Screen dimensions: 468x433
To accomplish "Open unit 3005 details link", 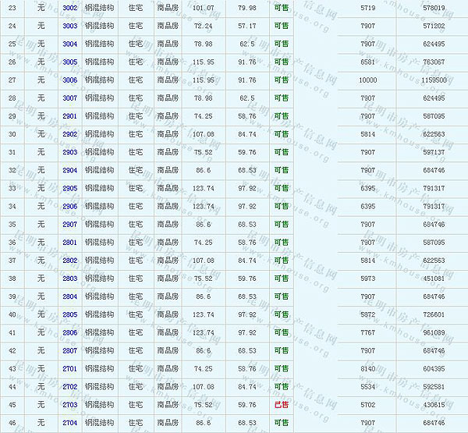I will click(69, 62).
